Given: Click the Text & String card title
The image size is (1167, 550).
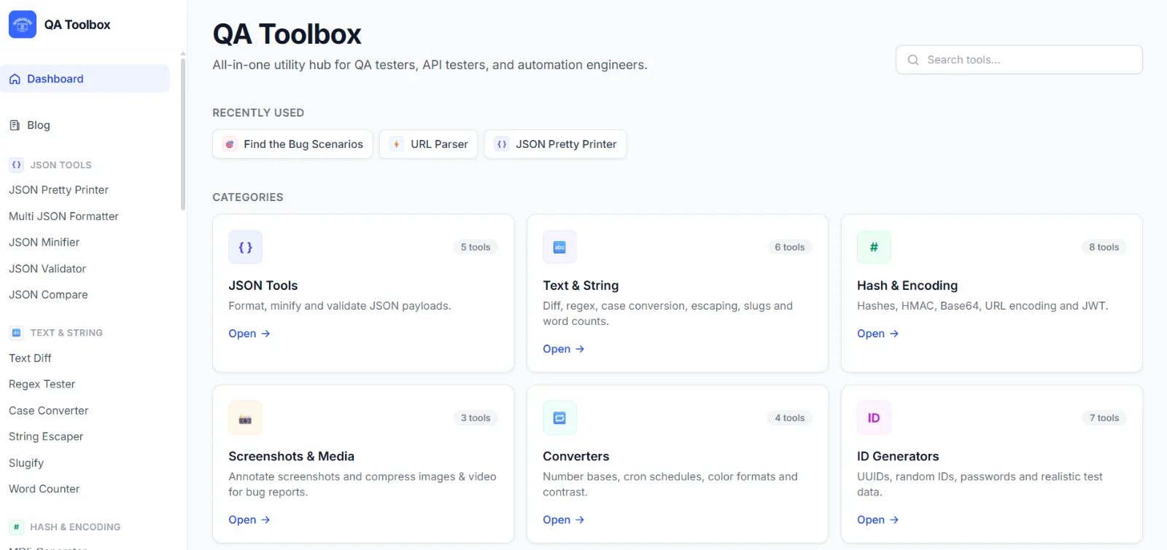Looking at the screenshot, I should click(581, 286).
